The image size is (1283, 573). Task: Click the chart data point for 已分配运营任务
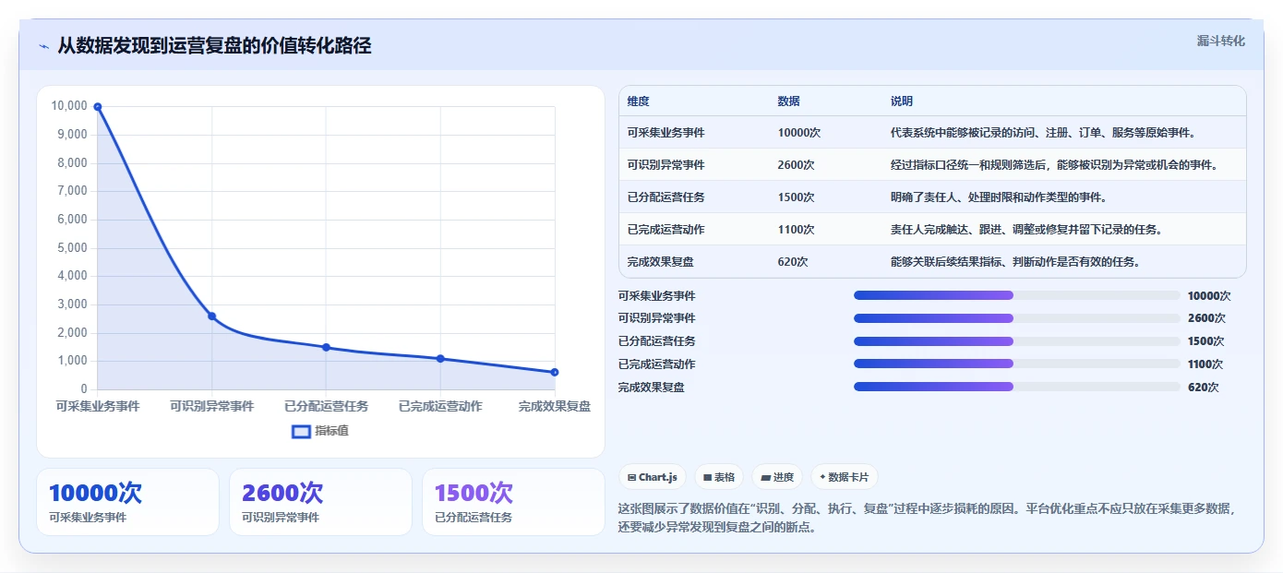tap(326, 347)
